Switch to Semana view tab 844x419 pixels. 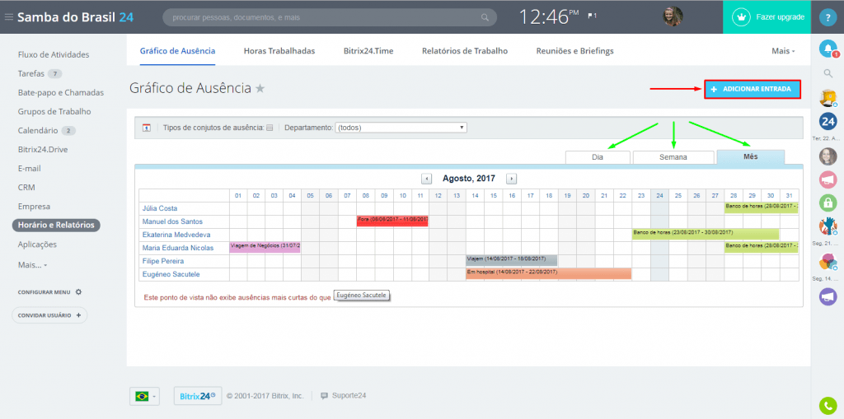click(x=673, y=157)
